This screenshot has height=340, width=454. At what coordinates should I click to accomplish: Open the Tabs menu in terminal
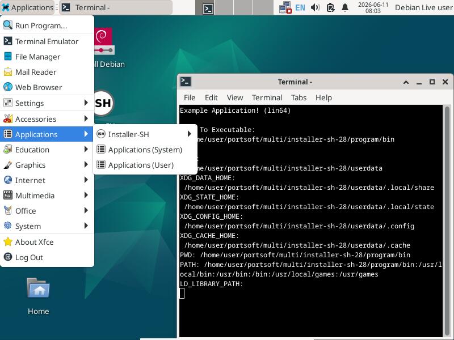pos(299,97)
